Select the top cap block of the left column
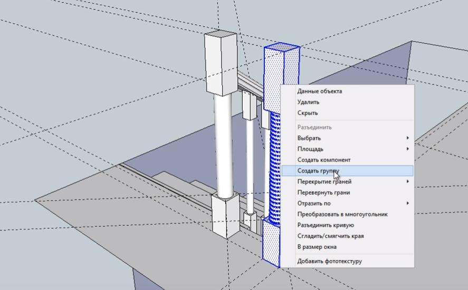Viewport: 468px width, 290px height. [x=220, y=61]
